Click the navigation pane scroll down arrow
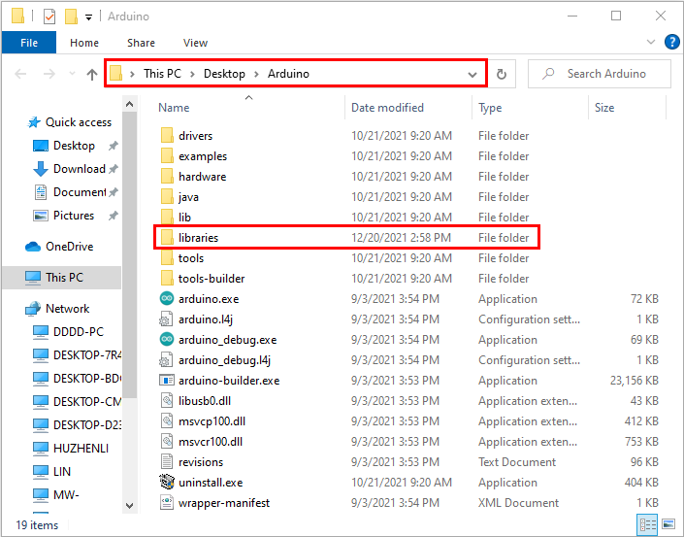This screenshot has width=684, height=537. [130, 506]
